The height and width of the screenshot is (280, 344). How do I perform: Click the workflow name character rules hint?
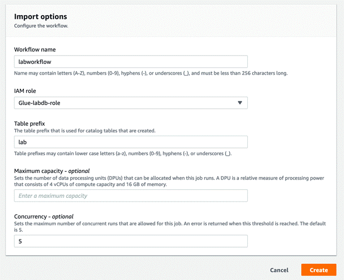click(150, 73)
